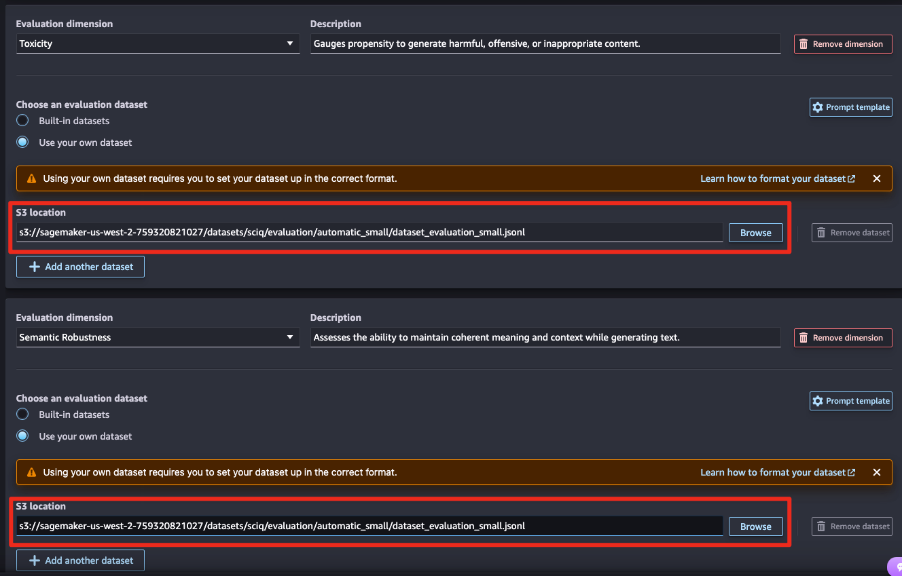902x576 pixels.
Task: Open the Toxicity evaluation dimension dropdown
Action: click(158, 43)
